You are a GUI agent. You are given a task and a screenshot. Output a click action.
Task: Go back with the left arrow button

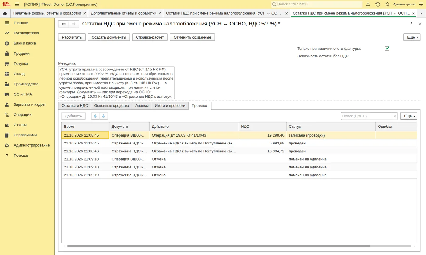pyautogui.click(x=64, y=24)
